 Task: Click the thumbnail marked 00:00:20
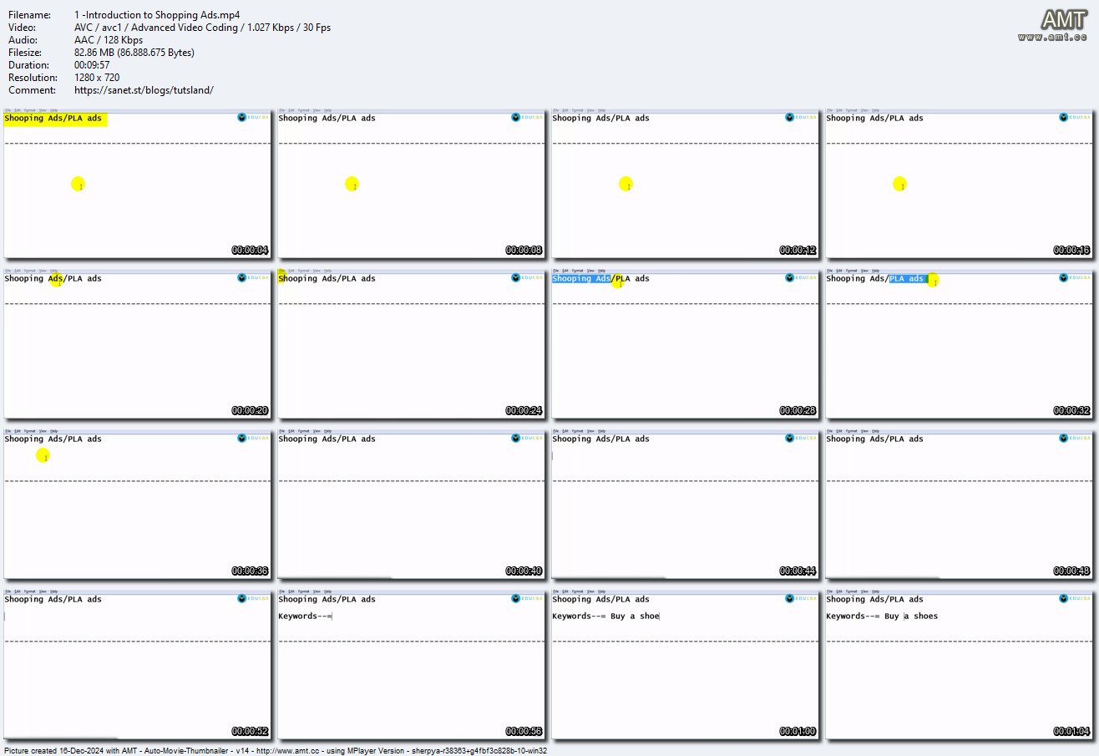click(x=137, y=342)
